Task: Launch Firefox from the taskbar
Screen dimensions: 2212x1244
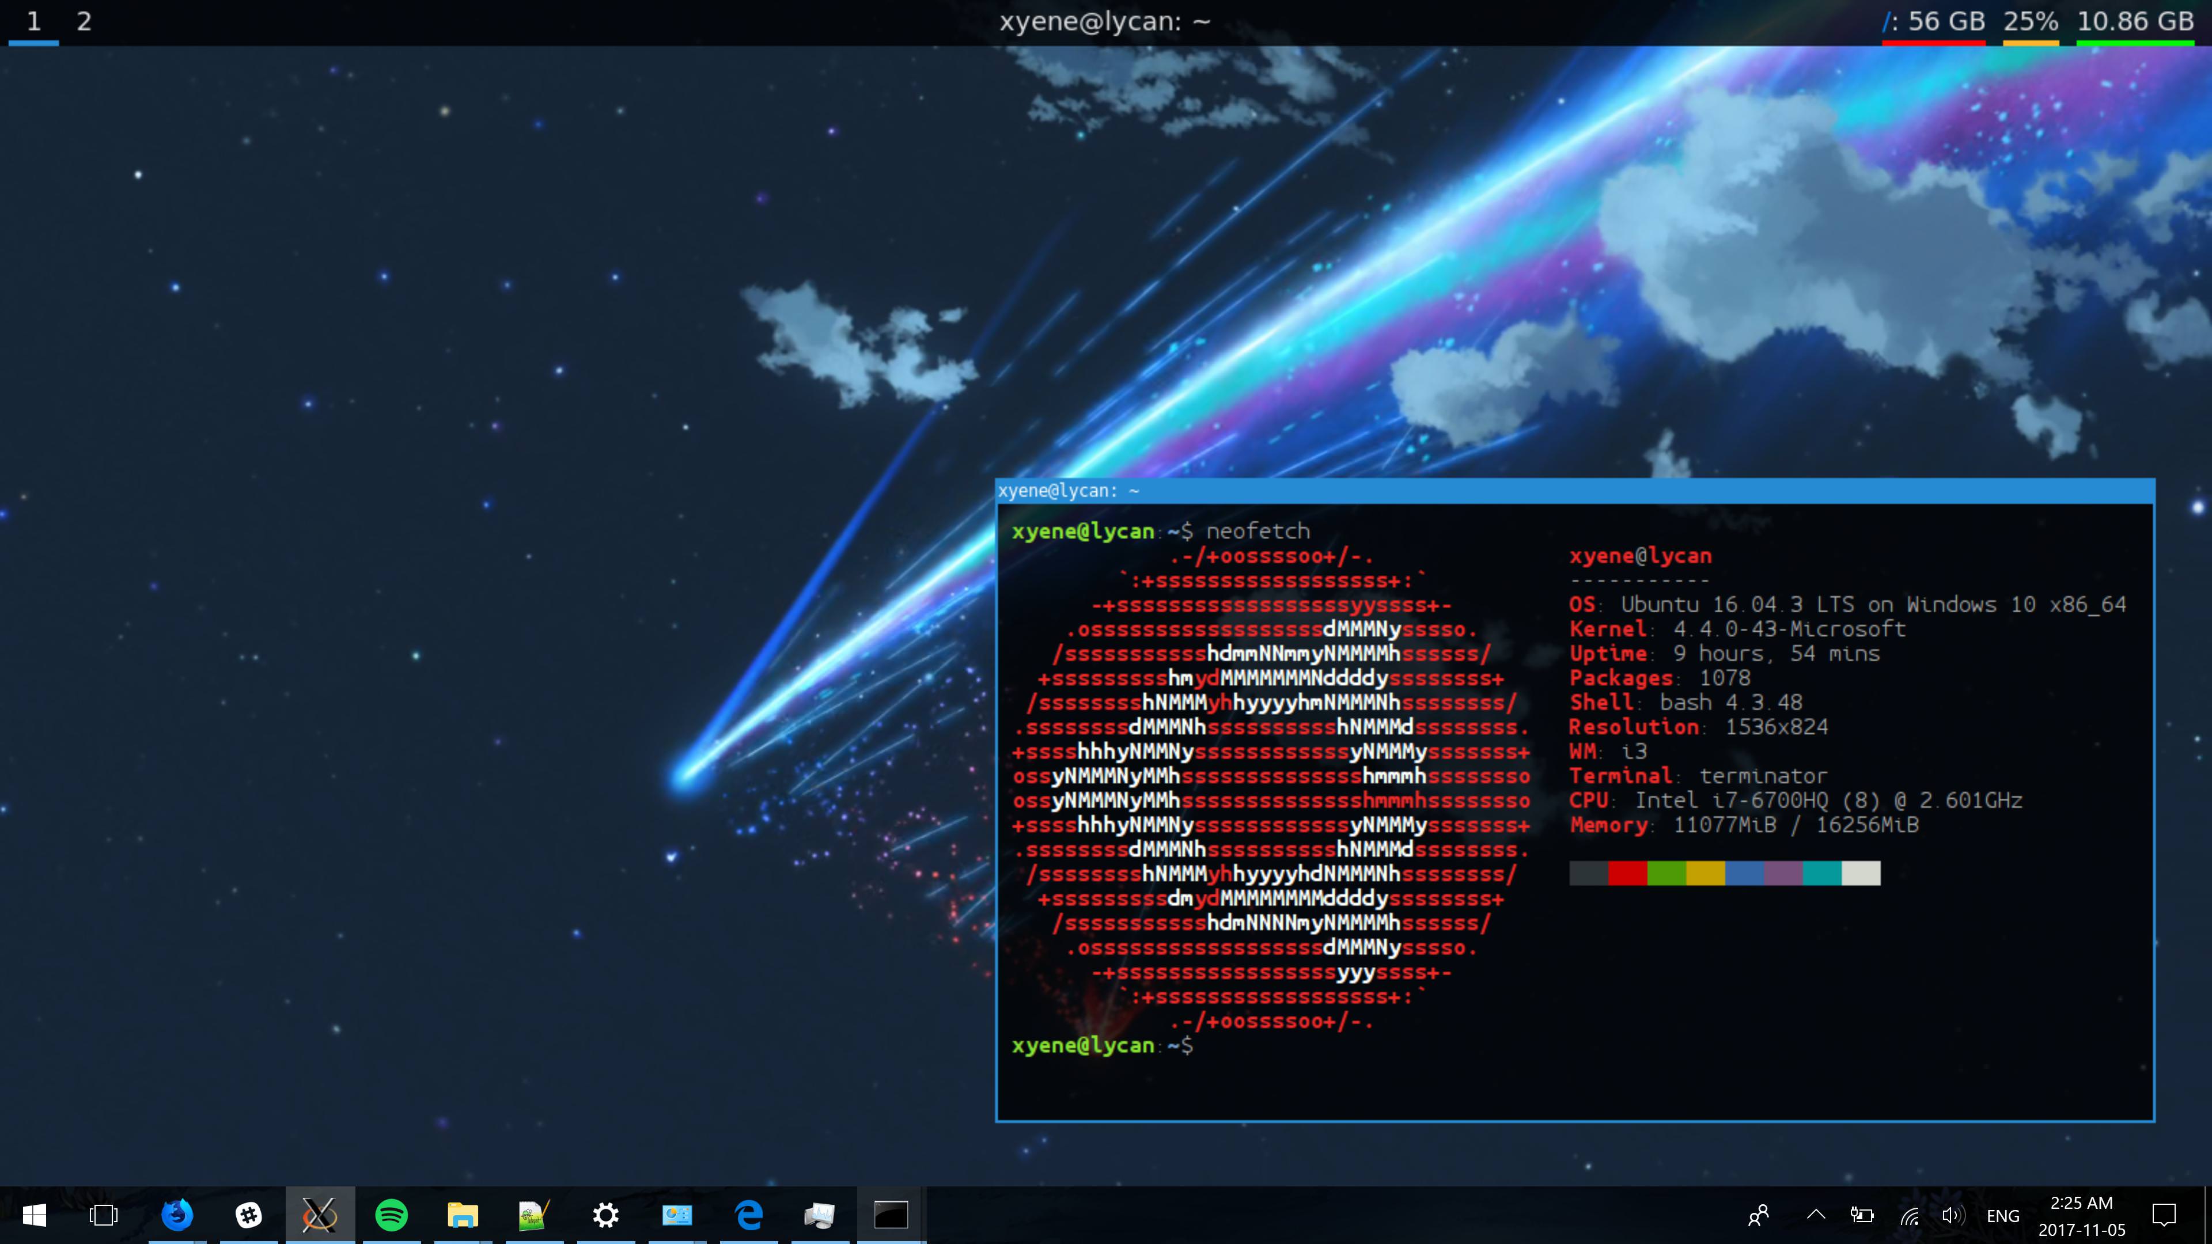Action: (x=177, y=1215)
